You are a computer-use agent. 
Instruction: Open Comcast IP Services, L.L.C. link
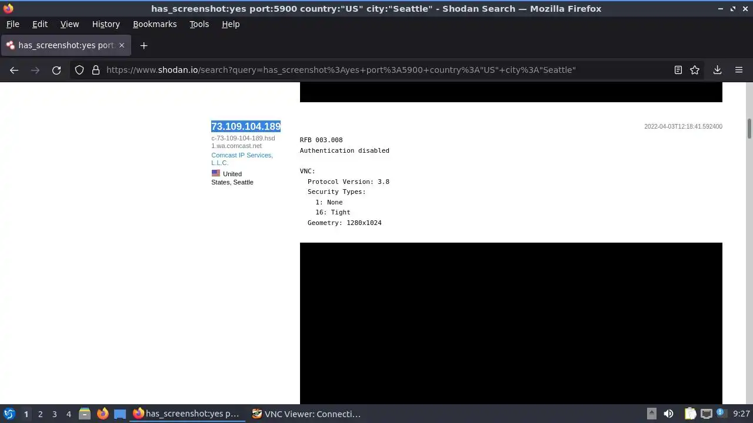pos(242,159)
